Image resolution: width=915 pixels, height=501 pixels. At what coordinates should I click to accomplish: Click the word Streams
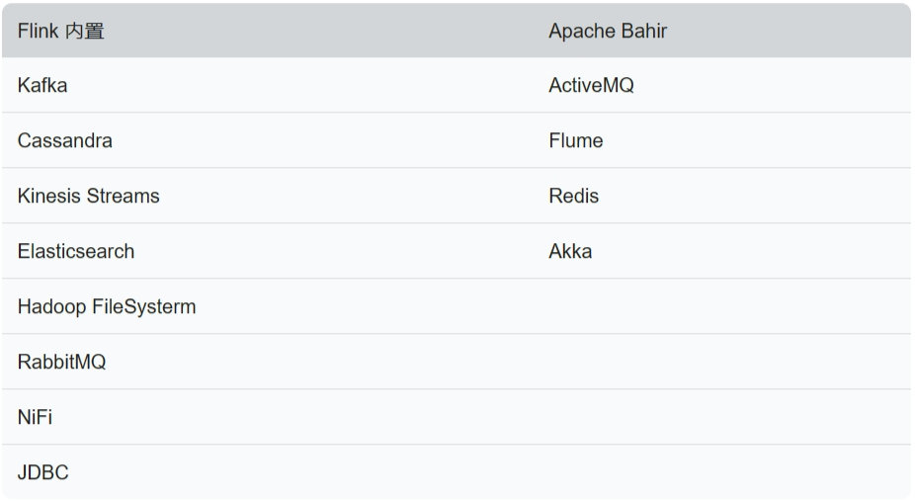coord(123,197)
